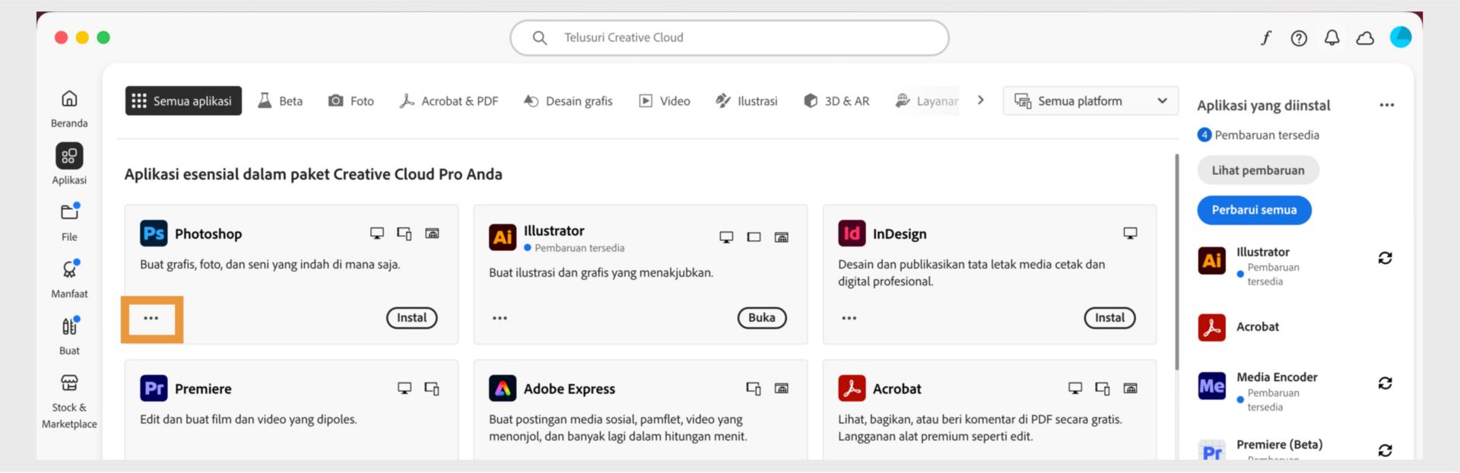Screen dimensions: 1460x473
Task: Open the Semua platform dropdown
Action: (x=1090, y=101)
